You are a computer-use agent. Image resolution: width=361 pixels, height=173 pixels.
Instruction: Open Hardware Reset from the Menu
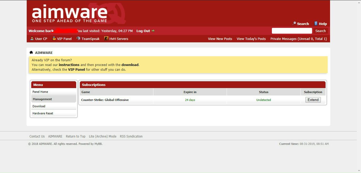point(43,113)
